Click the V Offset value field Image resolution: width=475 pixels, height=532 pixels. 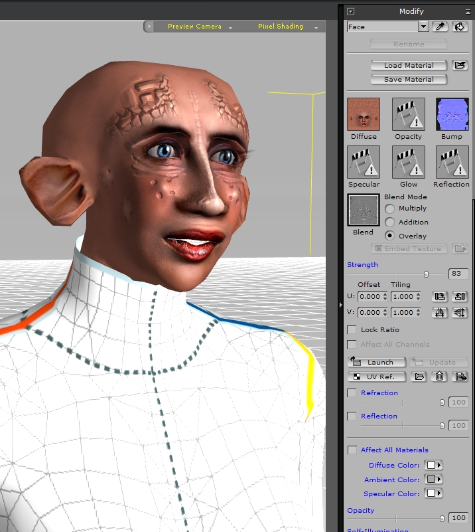point(370,312)
